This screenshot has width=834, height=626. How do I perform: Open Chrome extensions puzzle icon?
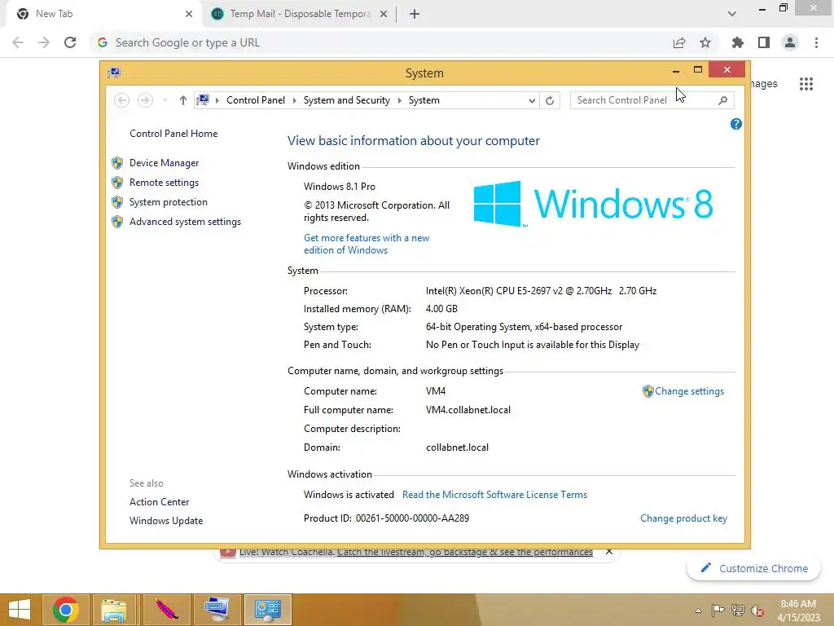pyautogui.click(x=738, y=42)
